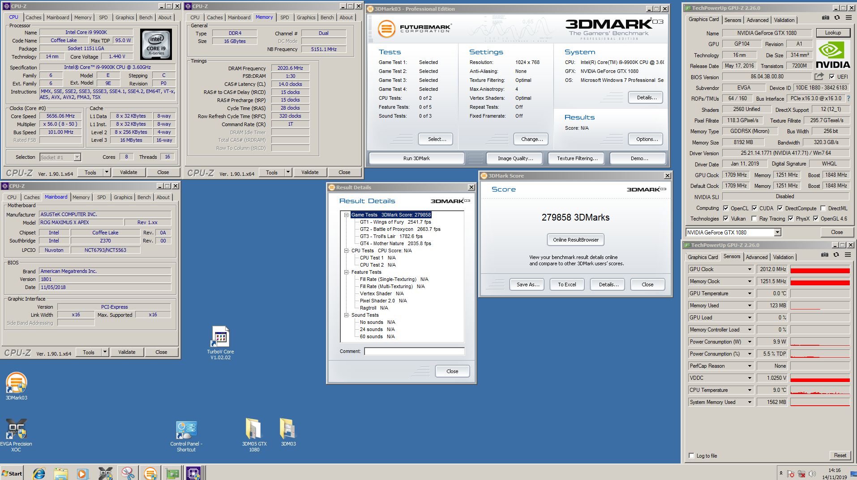
Task: Enable Log to file in GPU-Z Sensors
Action: click(692, 455)
